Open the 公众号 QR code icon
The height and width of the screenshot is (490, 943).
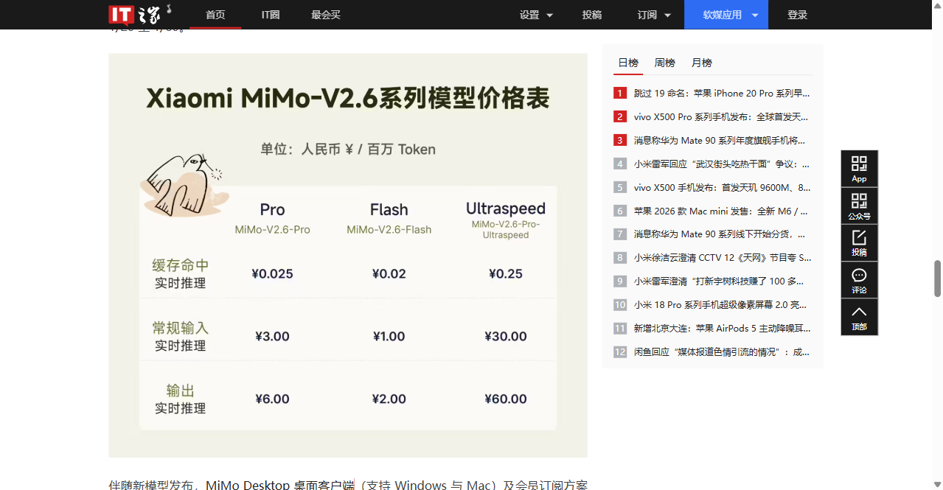pyautogui.click(x=859, y=206)
